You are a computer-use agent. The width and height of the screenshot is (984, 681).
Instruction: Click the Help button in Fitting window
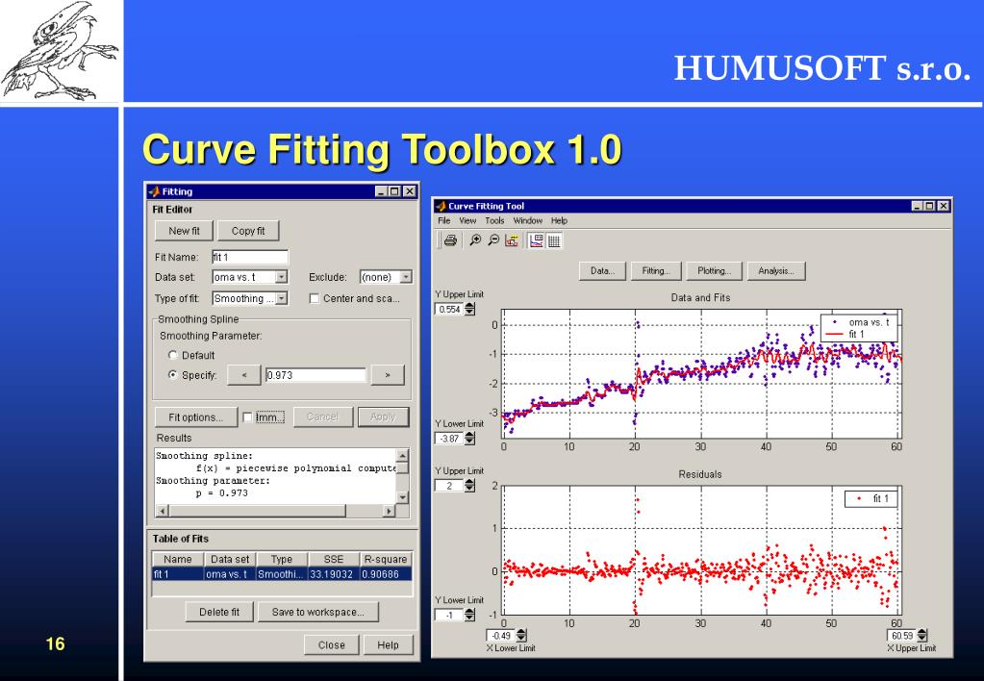[x=388, y=645]
